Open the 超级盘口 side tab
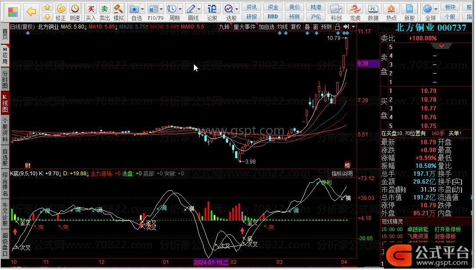 click(x=5, y=245)
